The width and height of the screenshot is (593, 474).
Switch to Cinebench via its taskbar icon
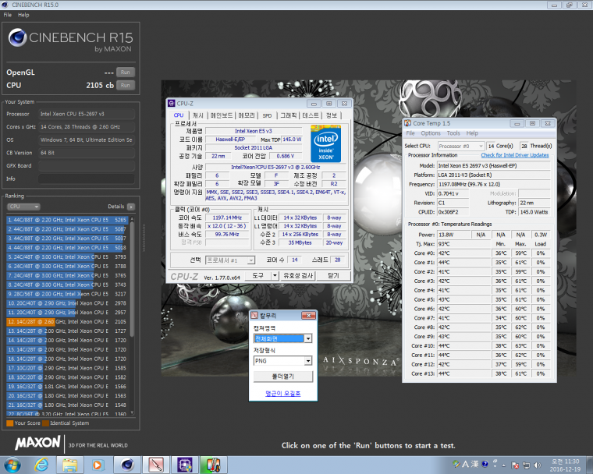coord(126,465)
